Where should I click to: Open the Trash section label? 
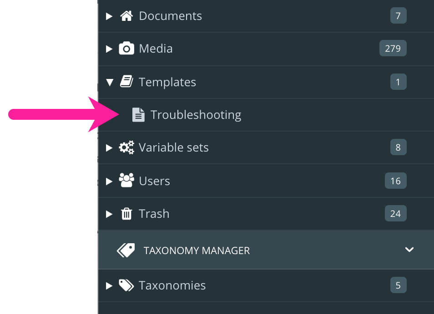pyautogui.click(x=154, y=213)
